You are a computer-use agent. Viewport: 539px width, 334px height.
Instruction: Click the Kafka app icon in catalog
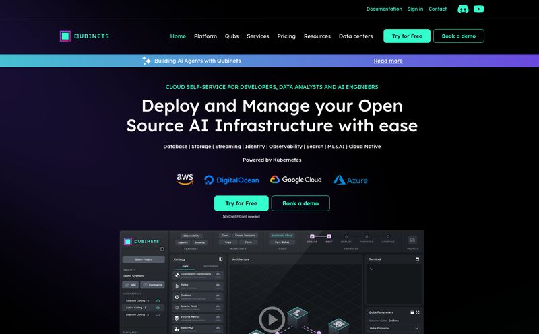(177, 286)
